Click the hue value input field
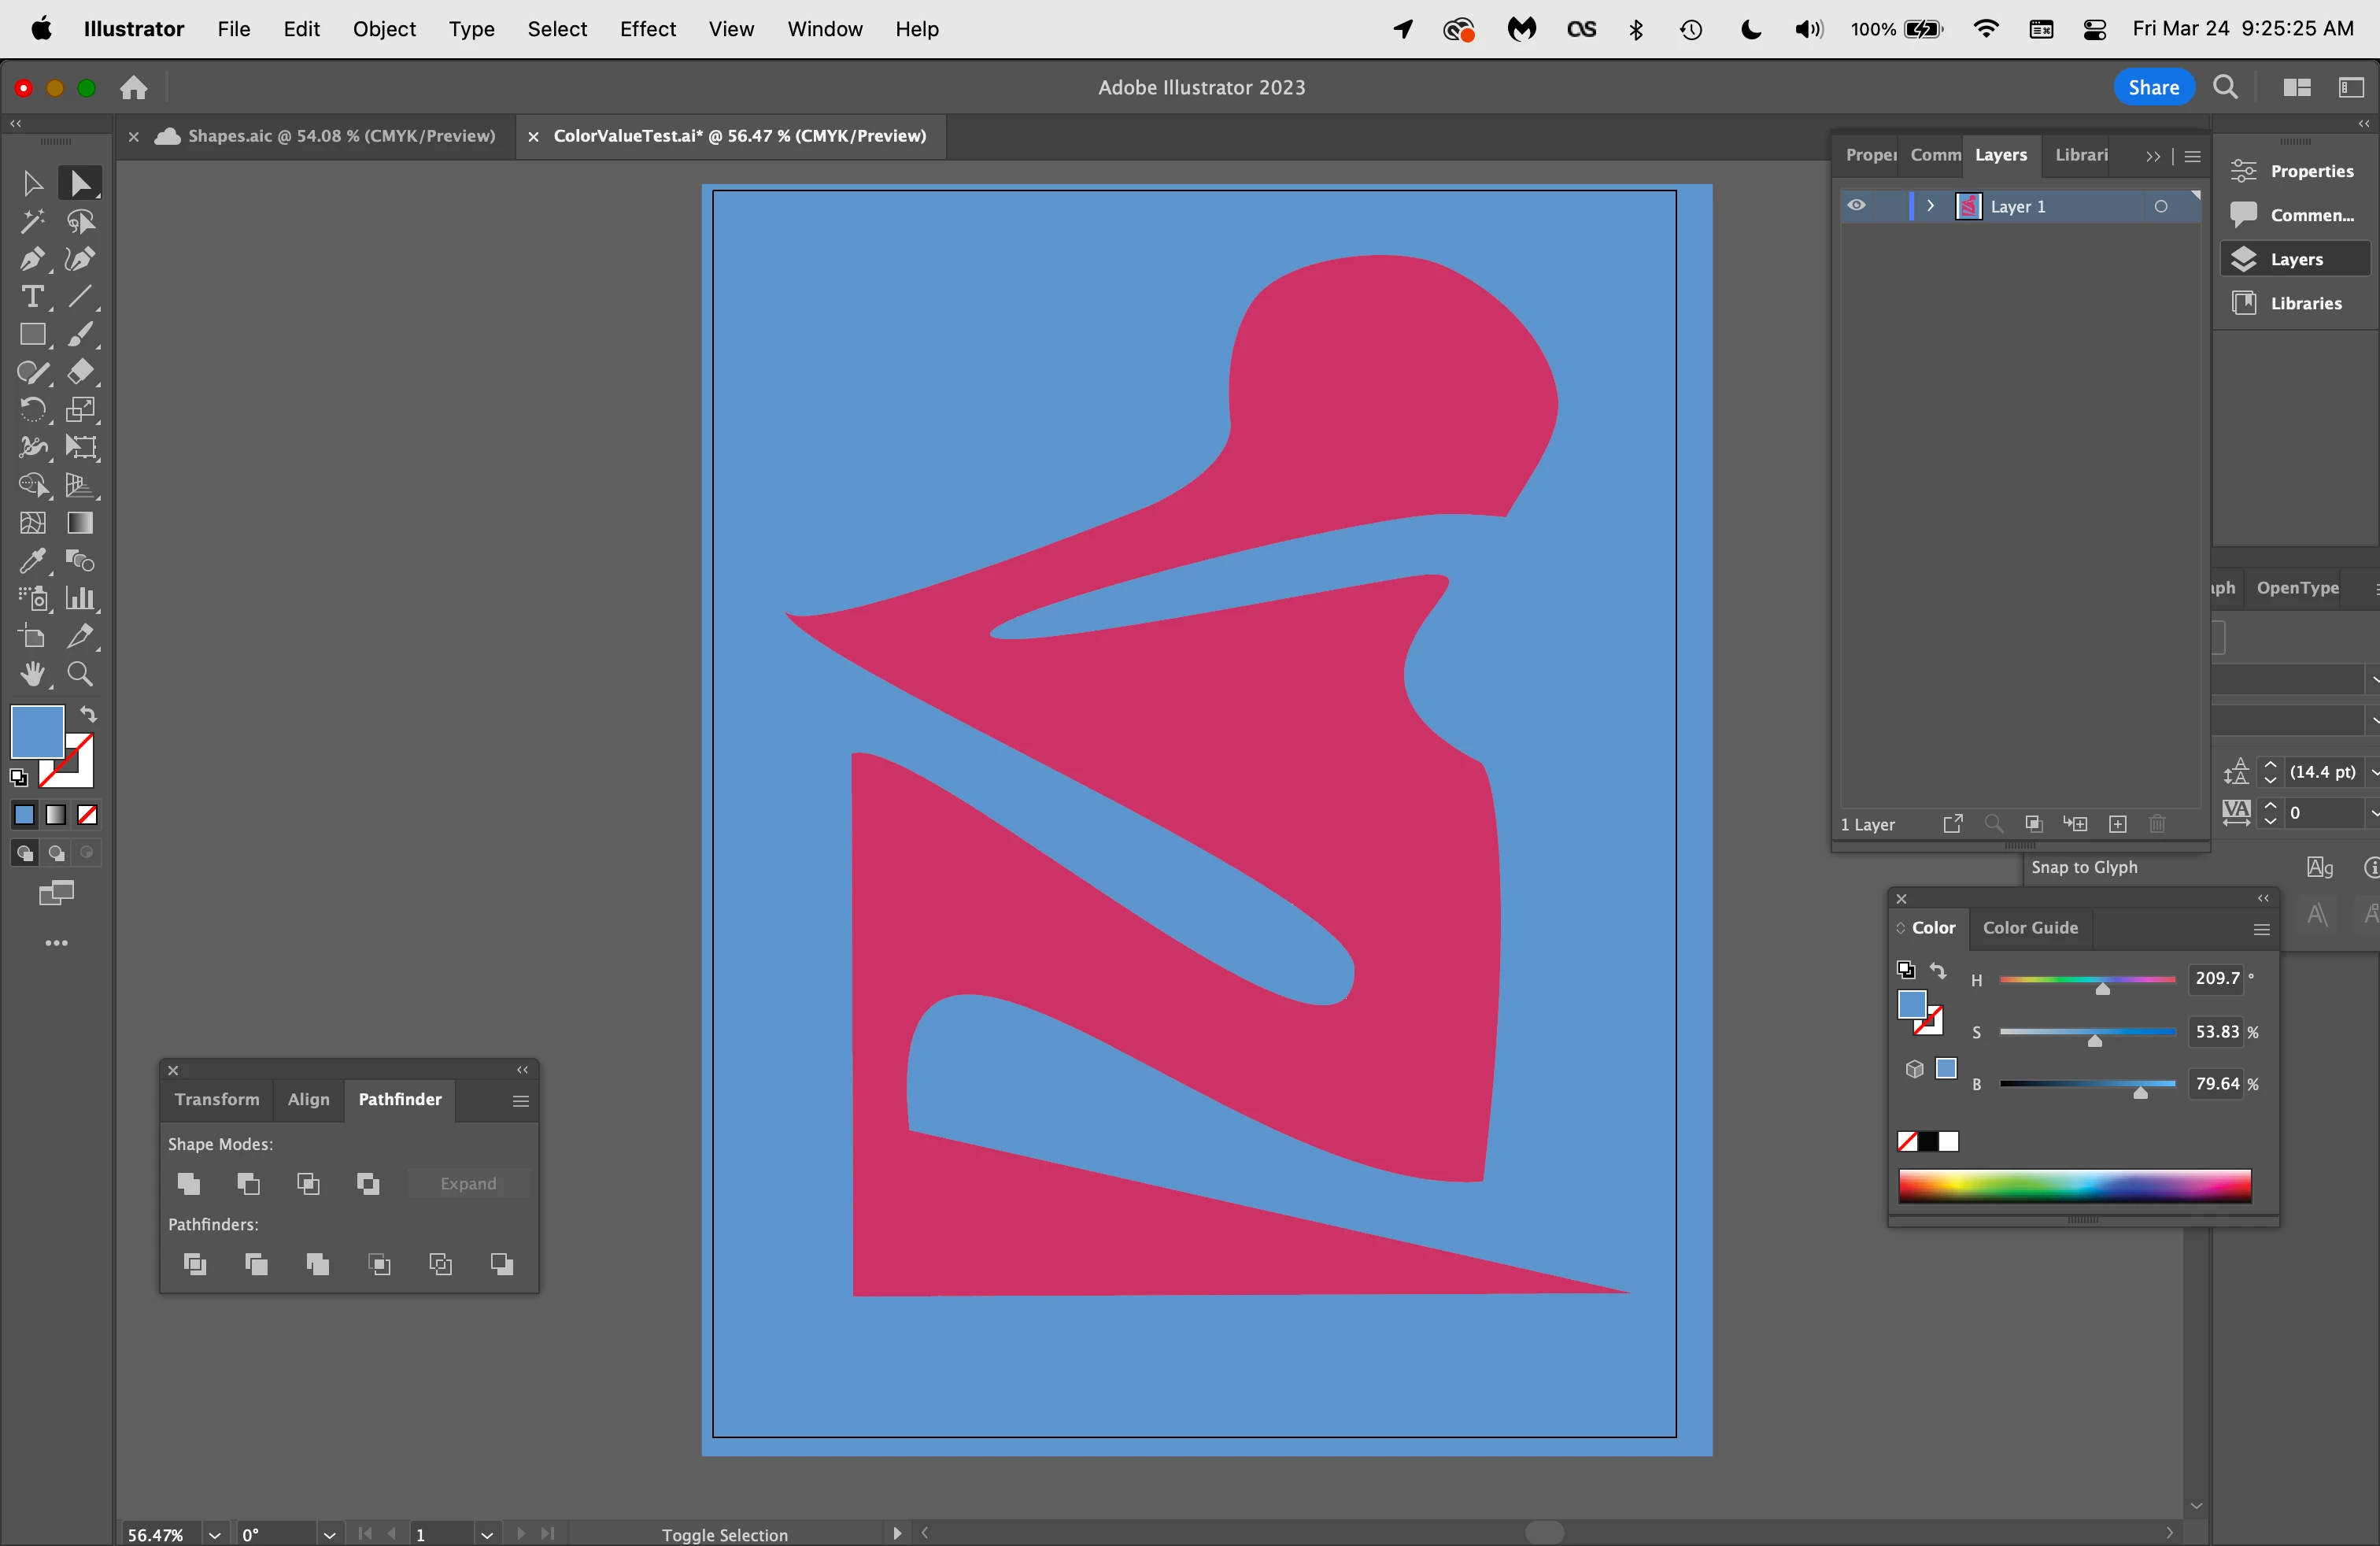The width and height of the screenshot is (2380, 1546). (2217, 979)
